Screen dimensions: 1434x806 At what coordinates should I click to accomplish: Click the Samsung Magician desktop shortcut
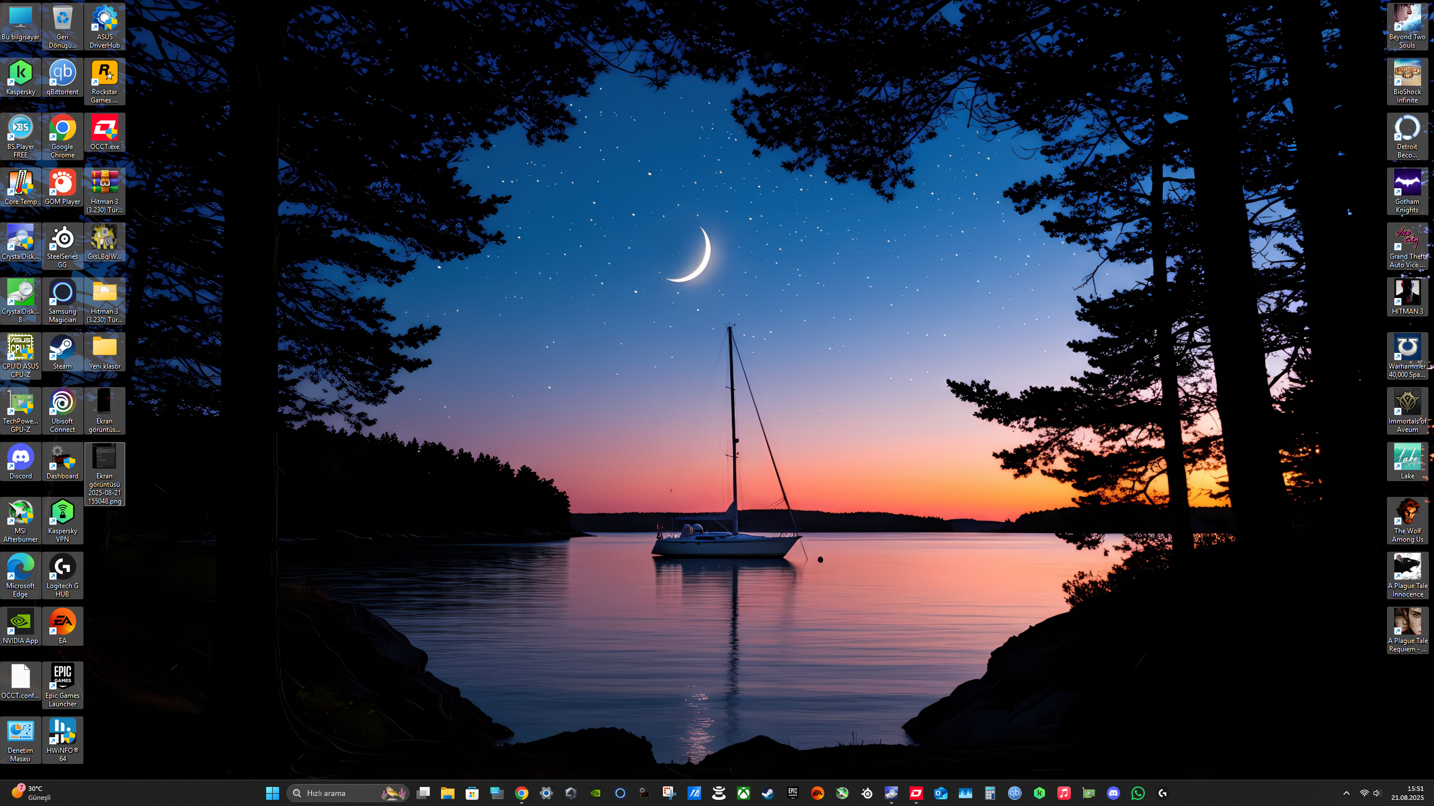(x=62, y=301)
